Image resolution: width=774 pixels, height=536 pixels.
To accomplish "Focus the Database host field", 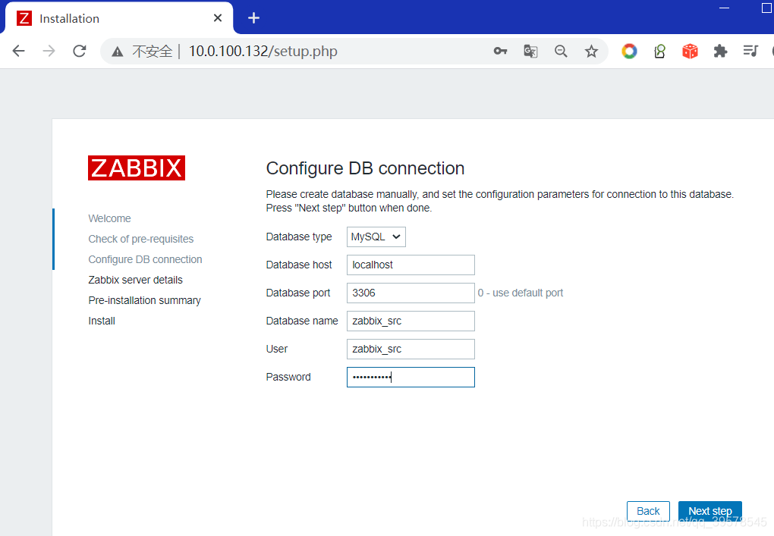I will (411, 265).
